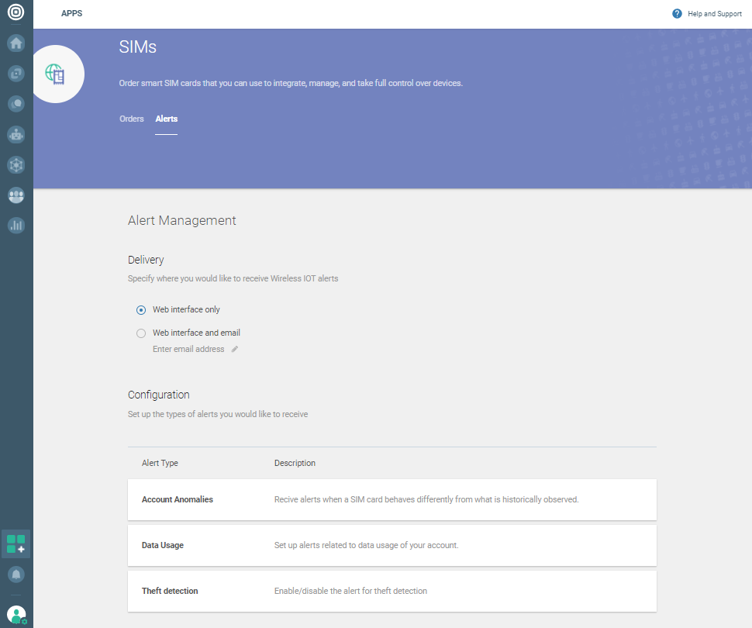Click the network hexagon sidebar icon

(x=16, y=165)
